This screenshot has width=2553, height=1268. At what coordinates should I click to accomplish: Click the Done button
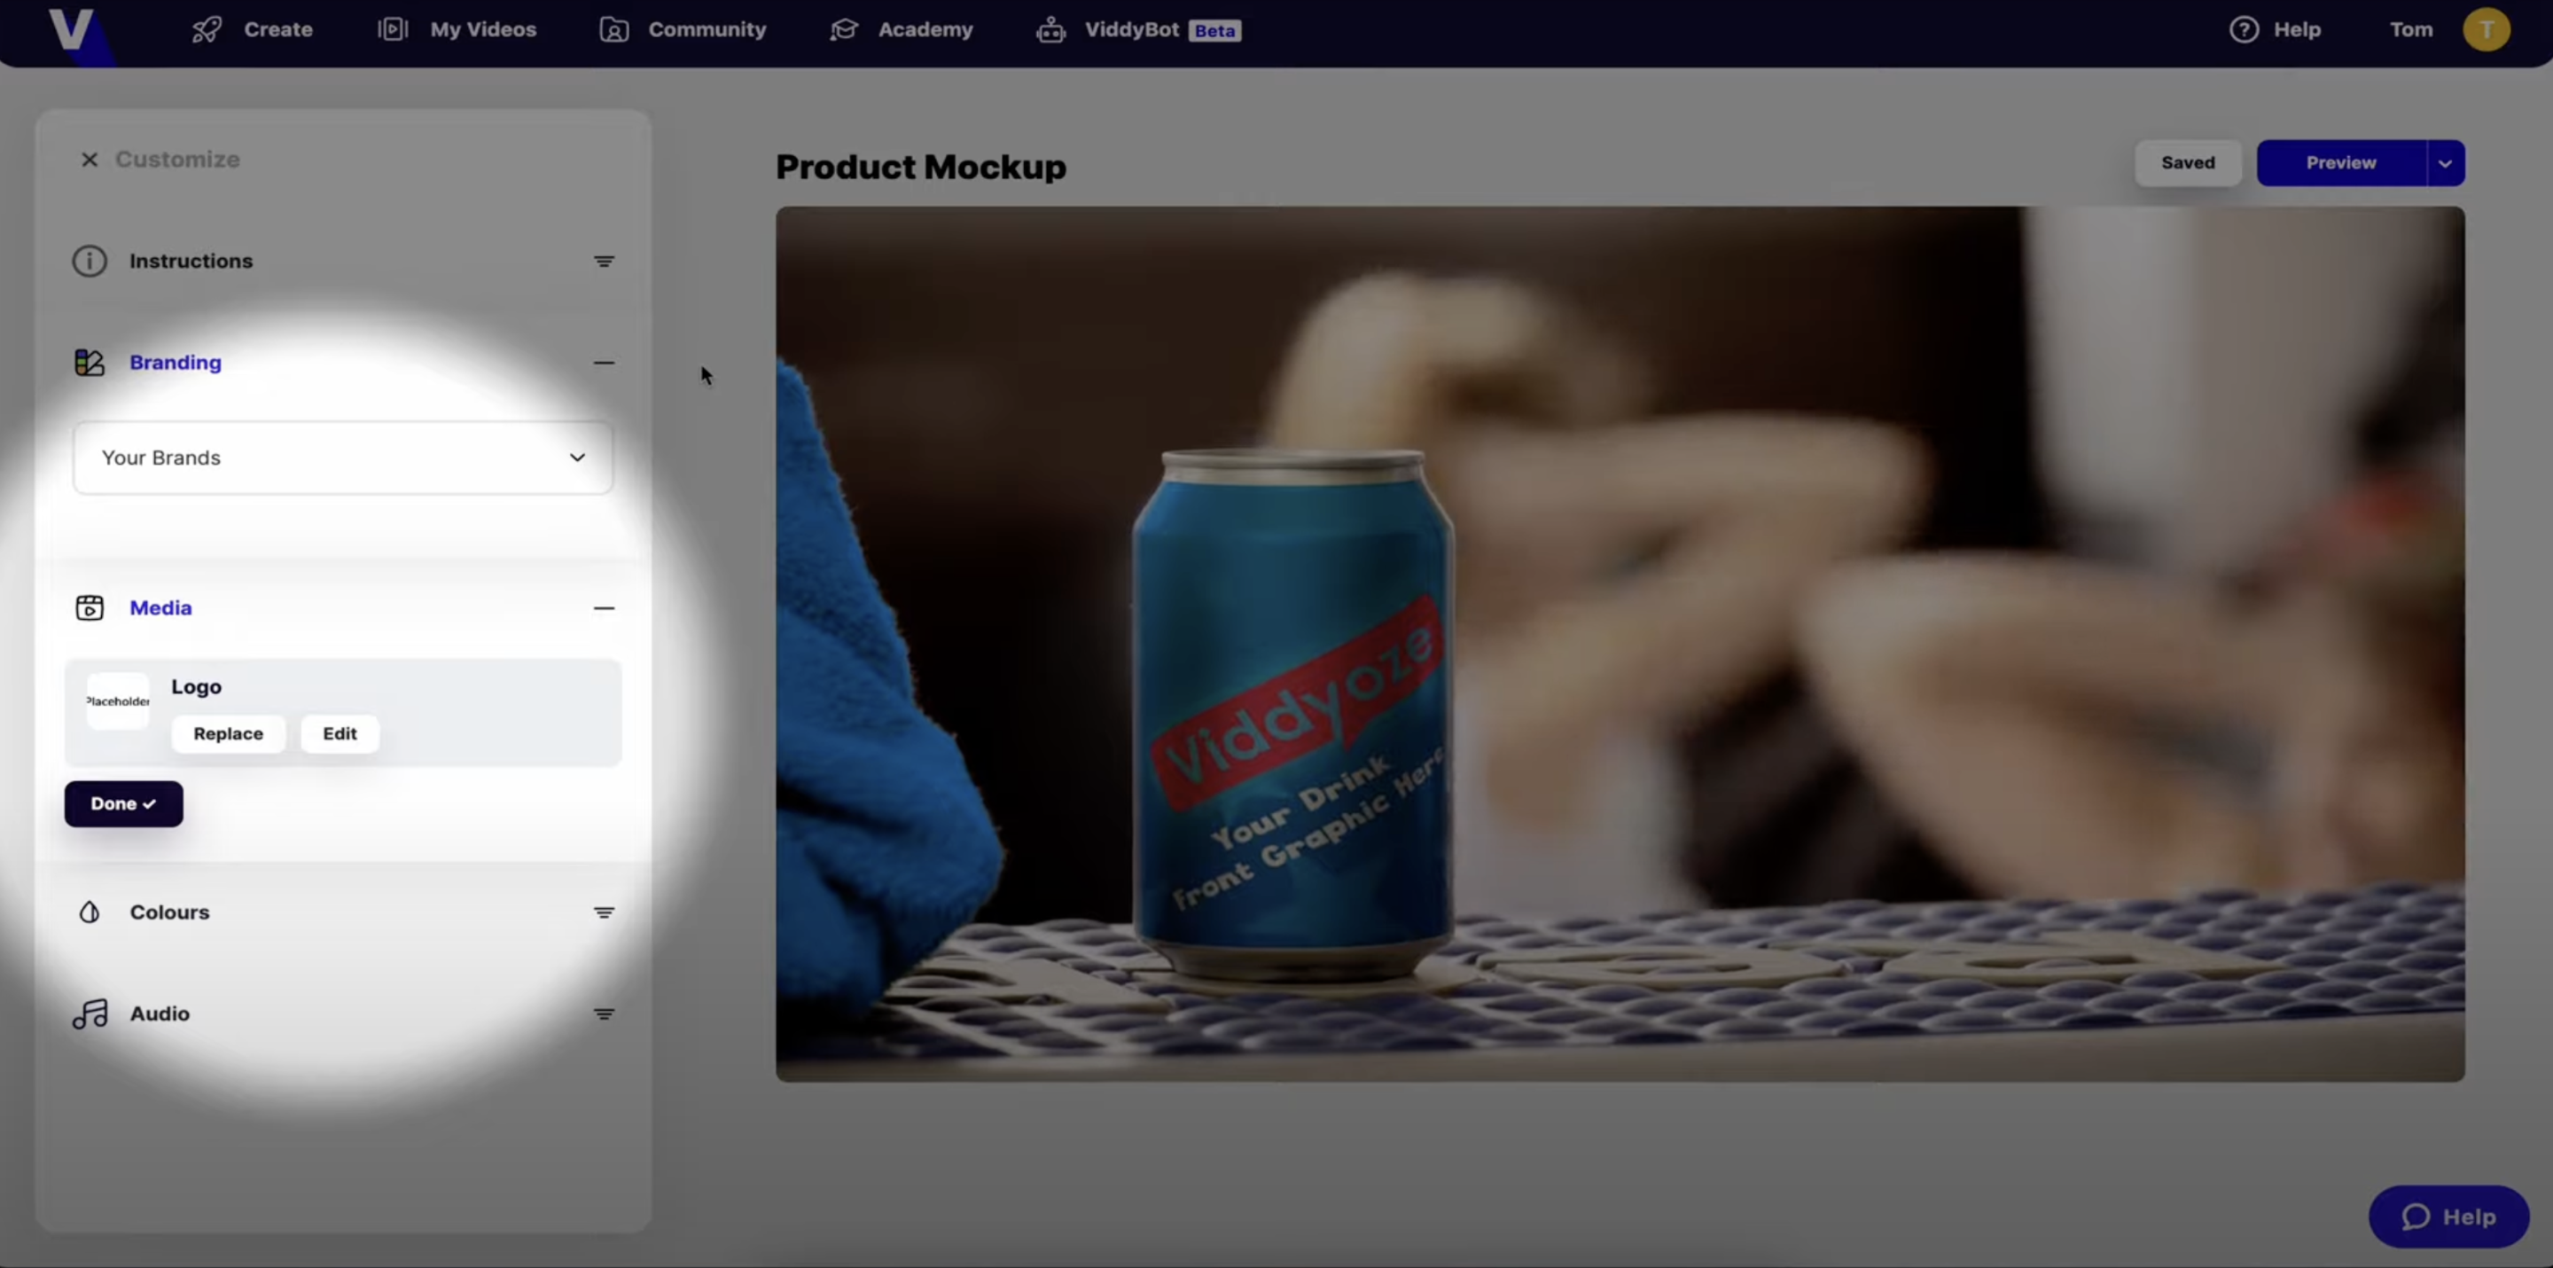tap(124, 804)
